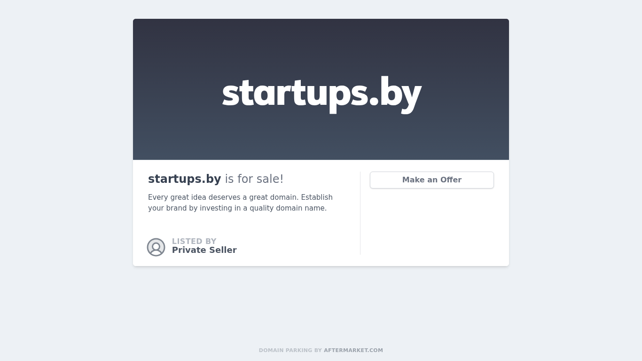Click the large startups.by banner title
The image size is (642, 361).
click(x=321, y=94)
